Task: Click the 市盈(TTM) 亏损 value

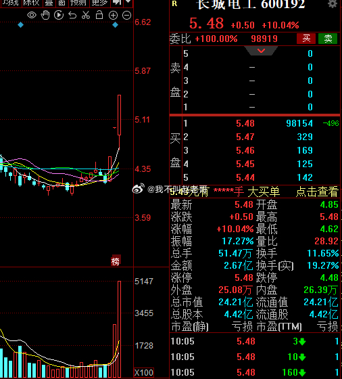Action: (x=327, y=326)
